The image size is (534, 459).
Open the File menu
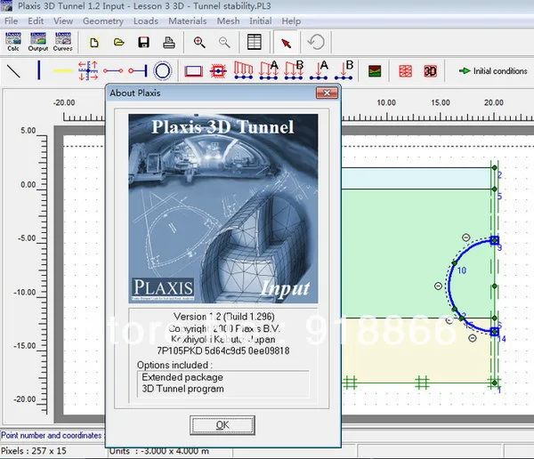coord(11,21)
